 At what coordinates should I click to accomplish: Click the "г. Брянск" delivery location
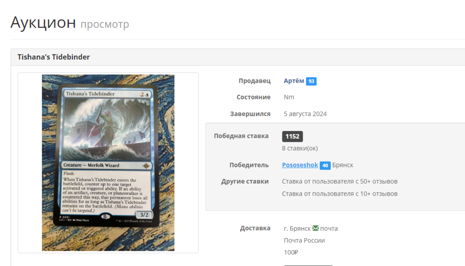(297, 229)
